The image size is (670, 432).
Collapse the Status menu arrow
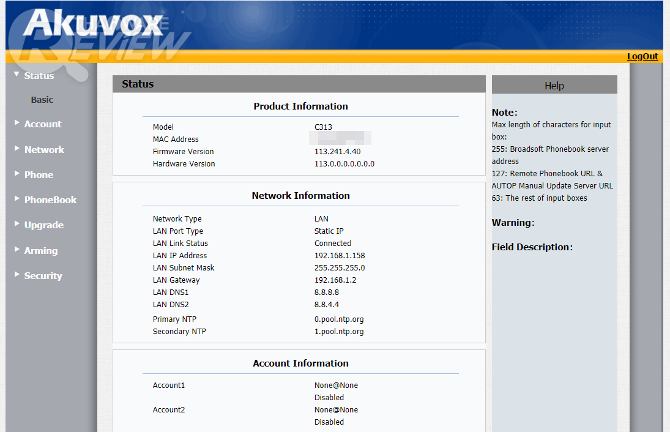(17, 75)
